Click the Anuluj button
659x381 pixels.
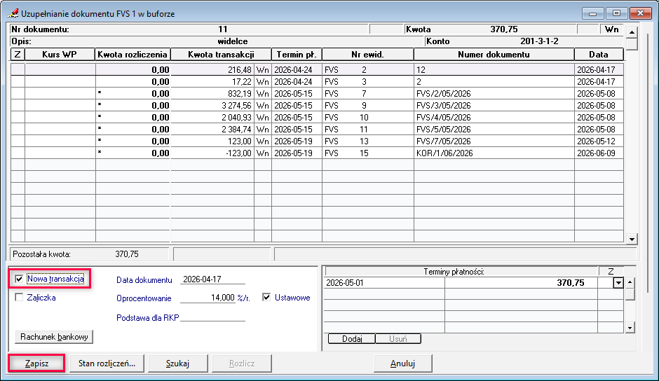pyautogui.click(x=402, y=363)
